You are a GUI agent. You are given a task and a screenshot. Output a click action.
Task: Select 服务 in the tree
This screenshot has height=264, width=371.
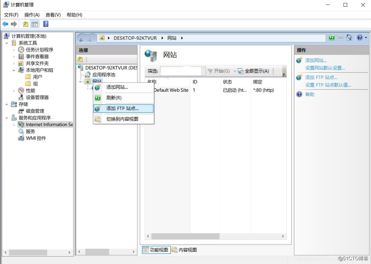(x=31, y=131)
